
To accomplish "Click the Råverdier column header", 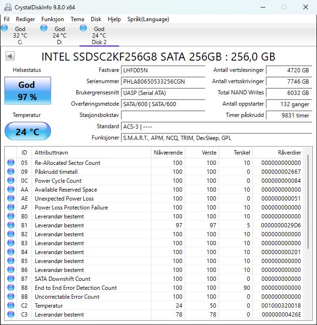I will click(290, 153).
